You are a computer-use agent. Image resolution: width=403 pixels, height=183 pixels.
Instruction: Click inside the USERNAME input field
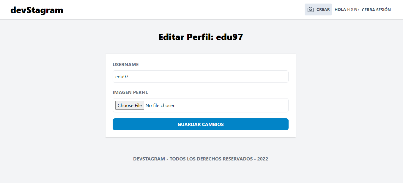click(x=200, y=77)
